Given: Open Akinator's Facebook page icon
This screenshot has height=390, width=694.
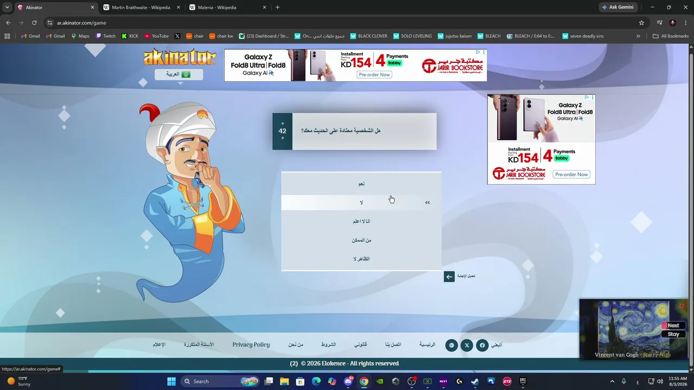Looking at the screenshot, I should click(x=482, y=345).
